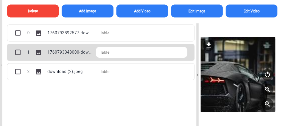Select checkbox for download (2).jpeg row

pos(18,72)
